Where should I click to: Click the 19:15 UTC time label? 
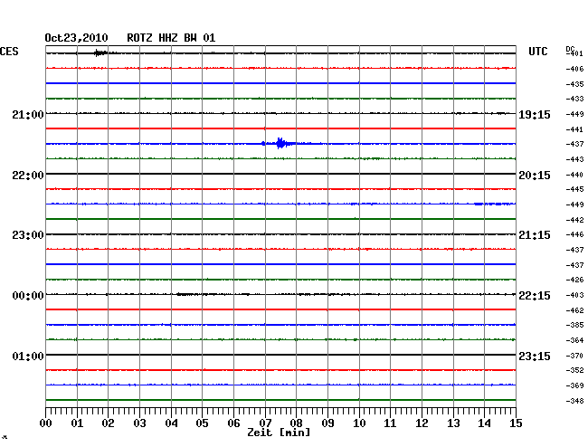pos(535,115)
